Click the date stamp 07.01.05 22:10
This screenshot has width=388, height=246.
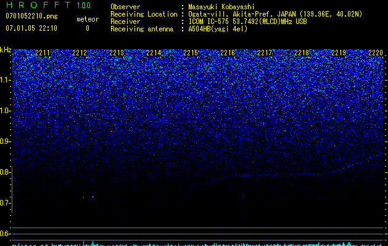pyautogui.click(x=31, y=28)
